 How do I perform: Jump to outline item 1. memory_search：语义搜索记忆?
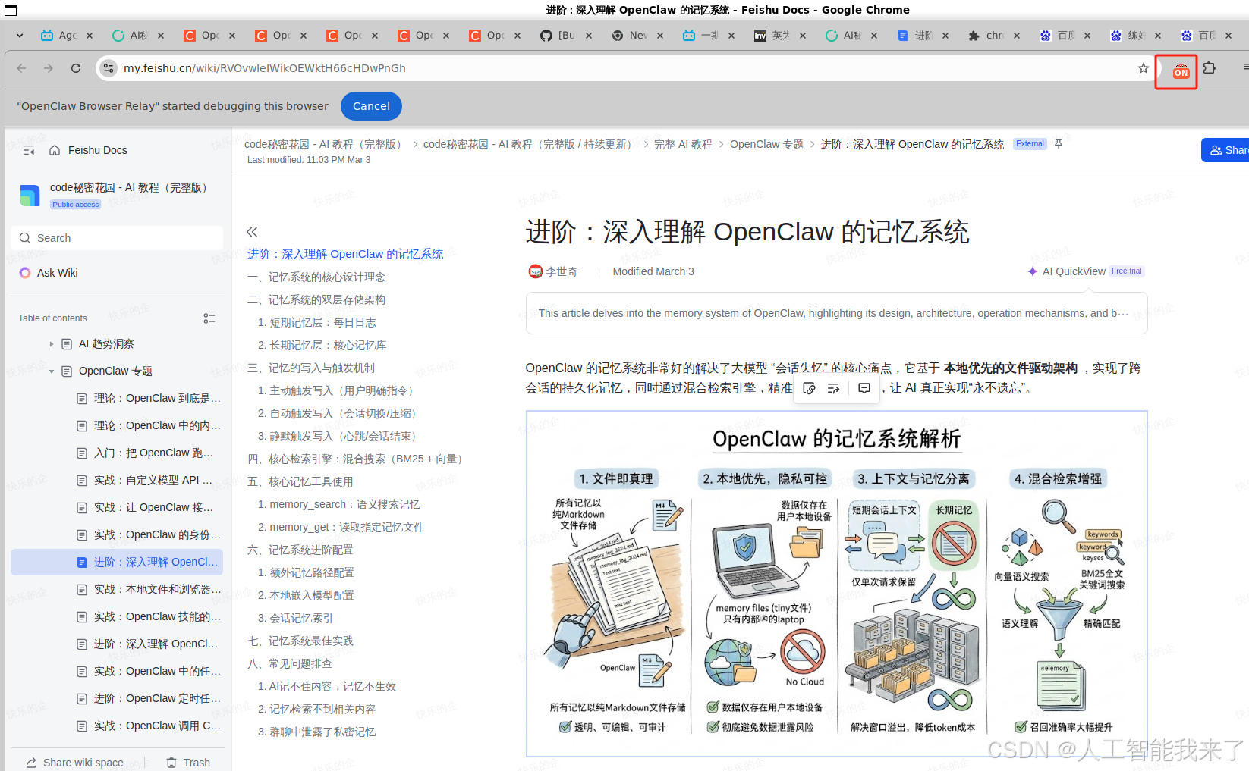[x=339, y=505]
